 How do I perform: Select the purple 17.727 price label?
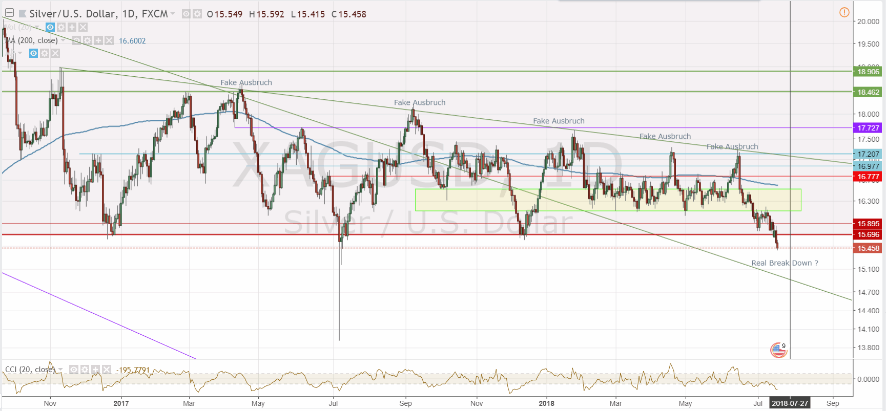[x=868, y=128]
